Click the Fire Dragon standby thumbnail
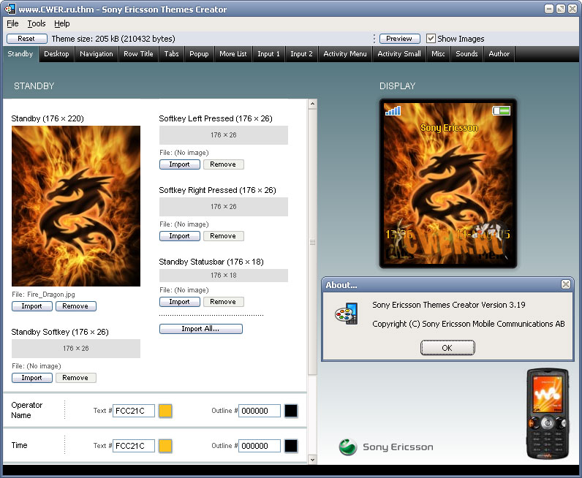This screenshot has height=478, width=582. pyautogui.click(x=76, y=206)
